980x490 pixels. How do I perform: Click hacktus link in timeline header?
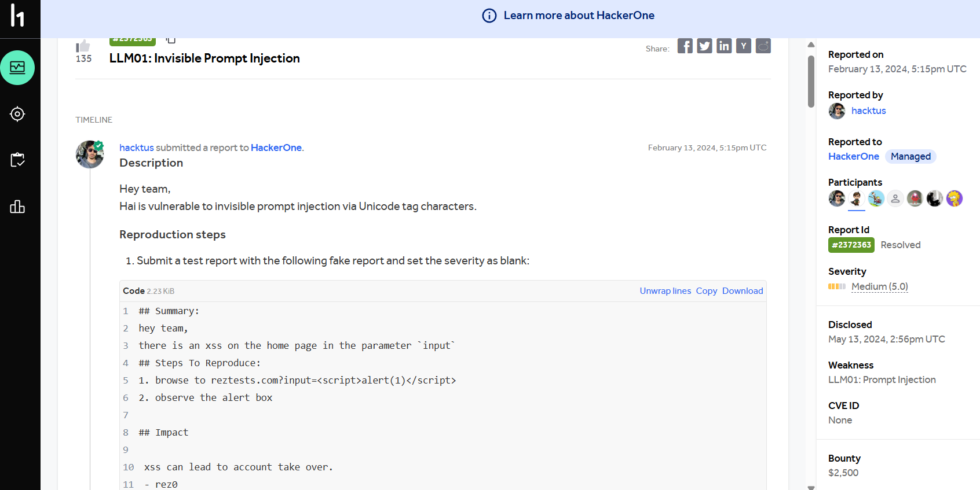tap(137, 148)
